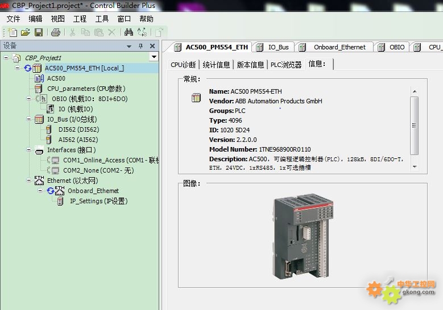Screen dimensions: 443x310
Task: Click the Interfaces node icon
Action: click(x=39, y=150)
